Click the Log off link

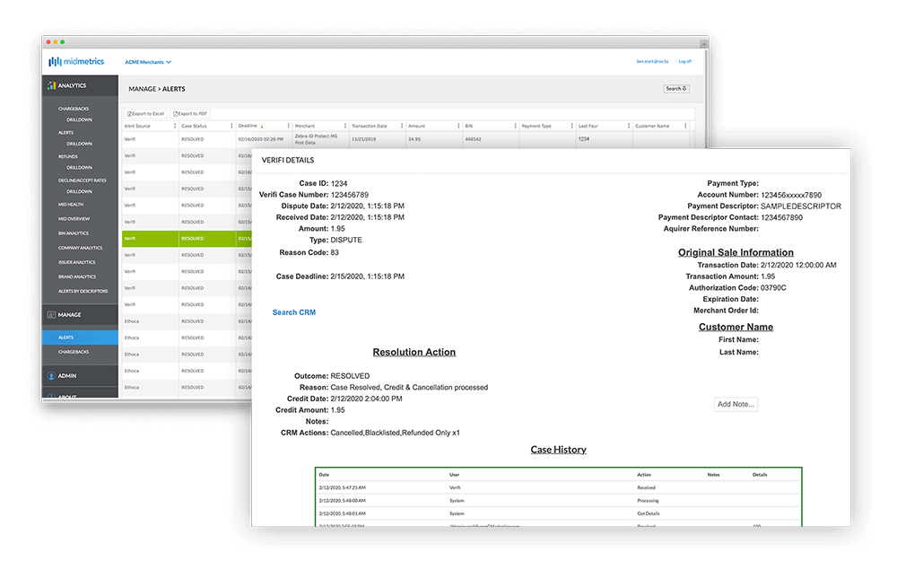point(684,61)
